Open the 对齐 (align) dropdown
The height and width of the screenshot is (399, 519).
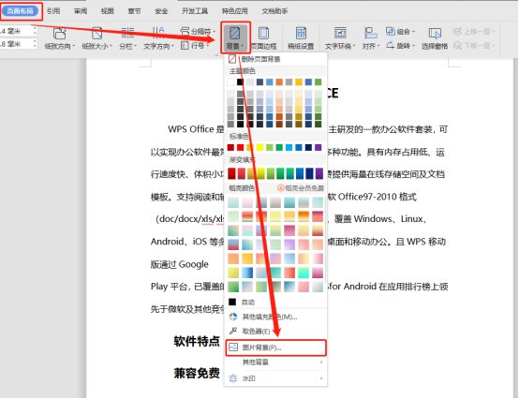click(x=371, y=38)
